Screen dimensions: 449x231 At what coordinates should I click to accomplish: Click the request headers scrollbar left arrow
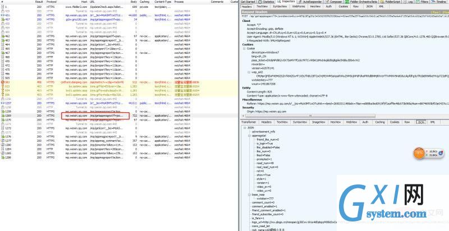click(x=244, y=116)
